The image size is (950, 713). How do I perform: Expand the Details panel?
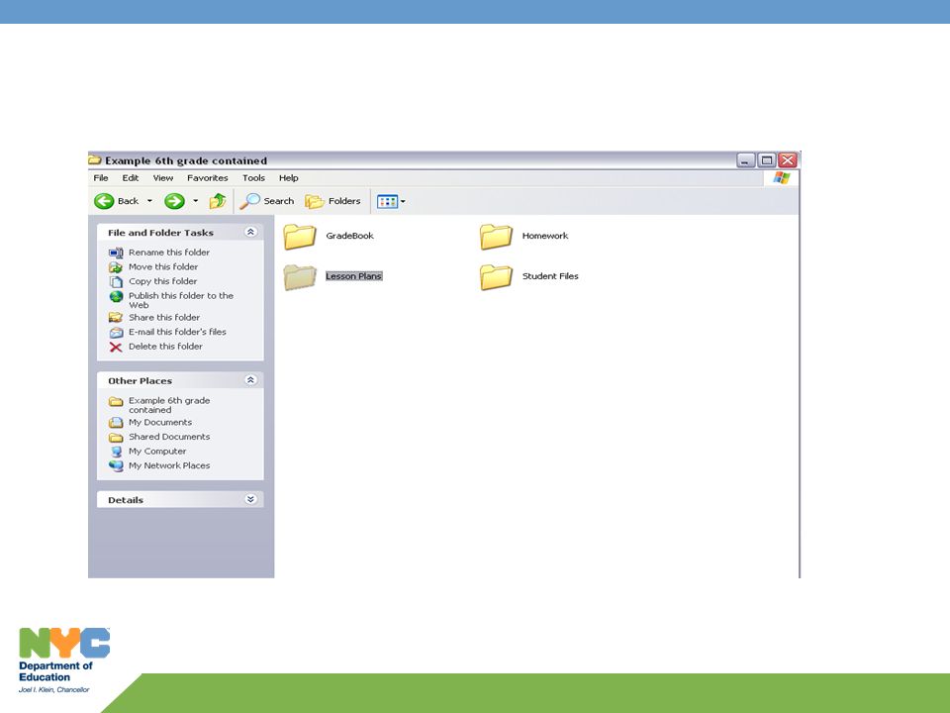(x=250, y=499)
